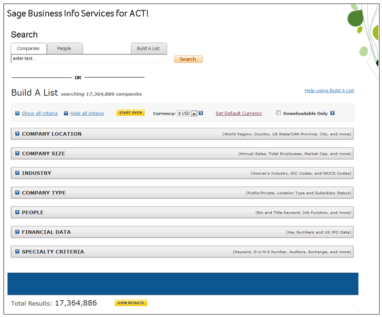Click the Industry section icon
382x317 pixels.
click(x=18, y=173)
